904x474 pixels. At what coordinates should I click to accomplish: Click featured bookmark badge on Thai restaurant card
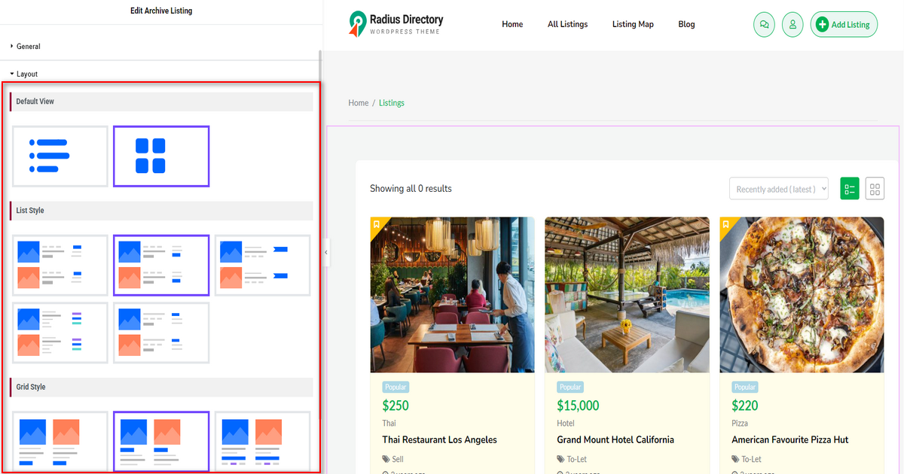tap(377, 224)
